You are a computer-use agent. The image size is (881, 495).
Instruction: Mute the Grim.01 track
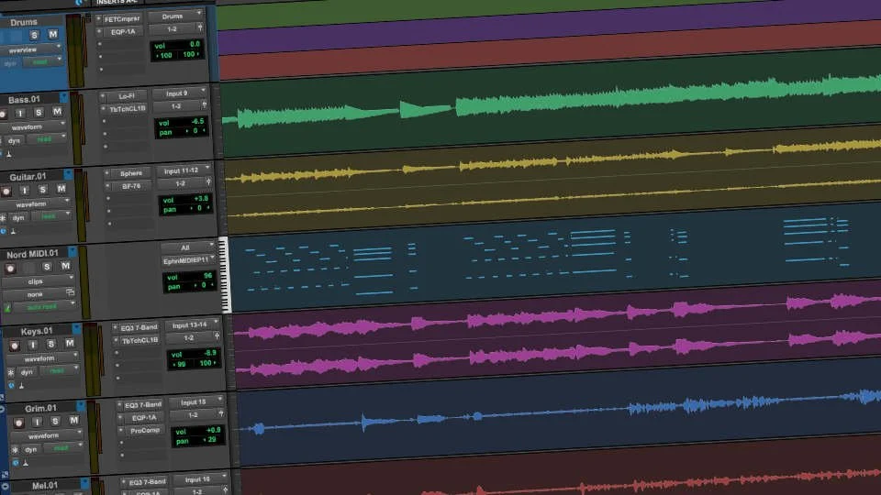tap(73, 420)
